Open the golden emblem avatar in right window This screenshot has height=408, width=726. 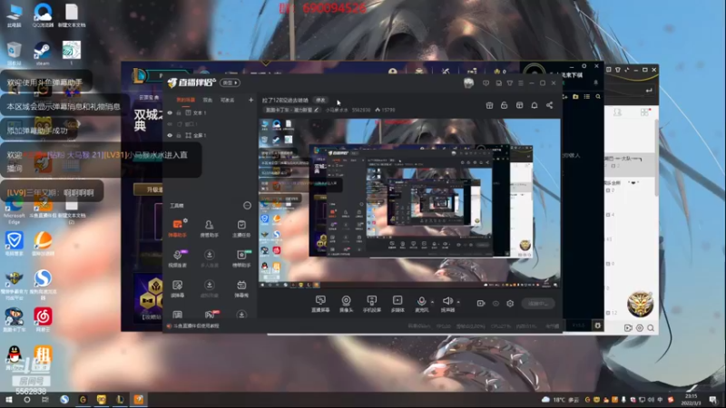pyautogui.click(x=640, y=304)
